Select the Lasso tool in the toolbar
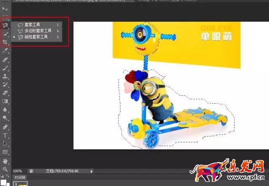The image size is (269, 186). [5, 25]
